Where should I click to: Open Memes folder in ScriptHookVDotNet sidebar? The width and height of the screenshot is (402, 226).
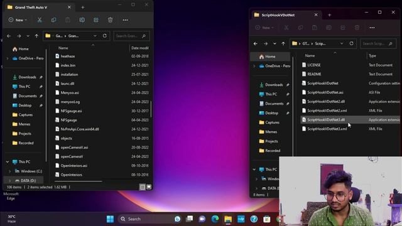pyautogui.click(x=268, y=132)
